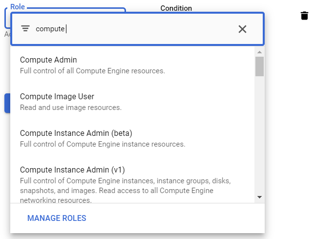The image size is (315, 239).
Task: Select the Compute Admin role
Action: (x=48, y=60)
